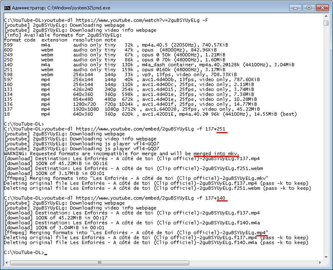Click the format code 18 (best) row
Image resolution: width=333 pixels, height=270 pixels.
coord(150,114)
